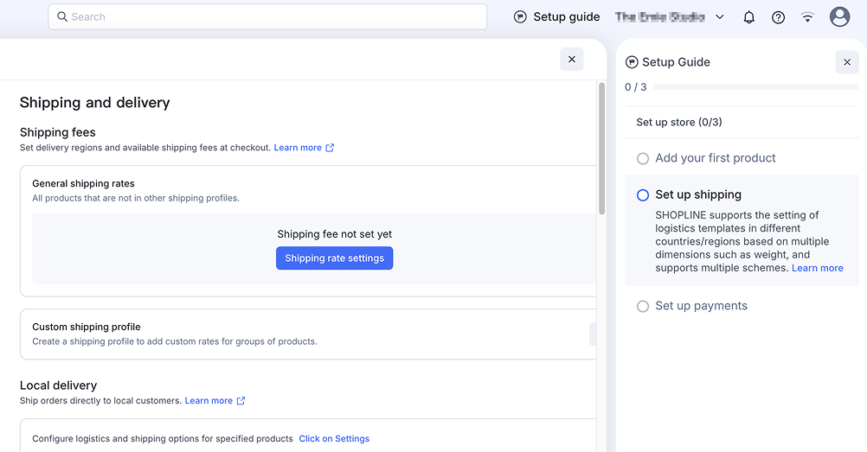Select the Set up shipping step

[x=697, y=195]
